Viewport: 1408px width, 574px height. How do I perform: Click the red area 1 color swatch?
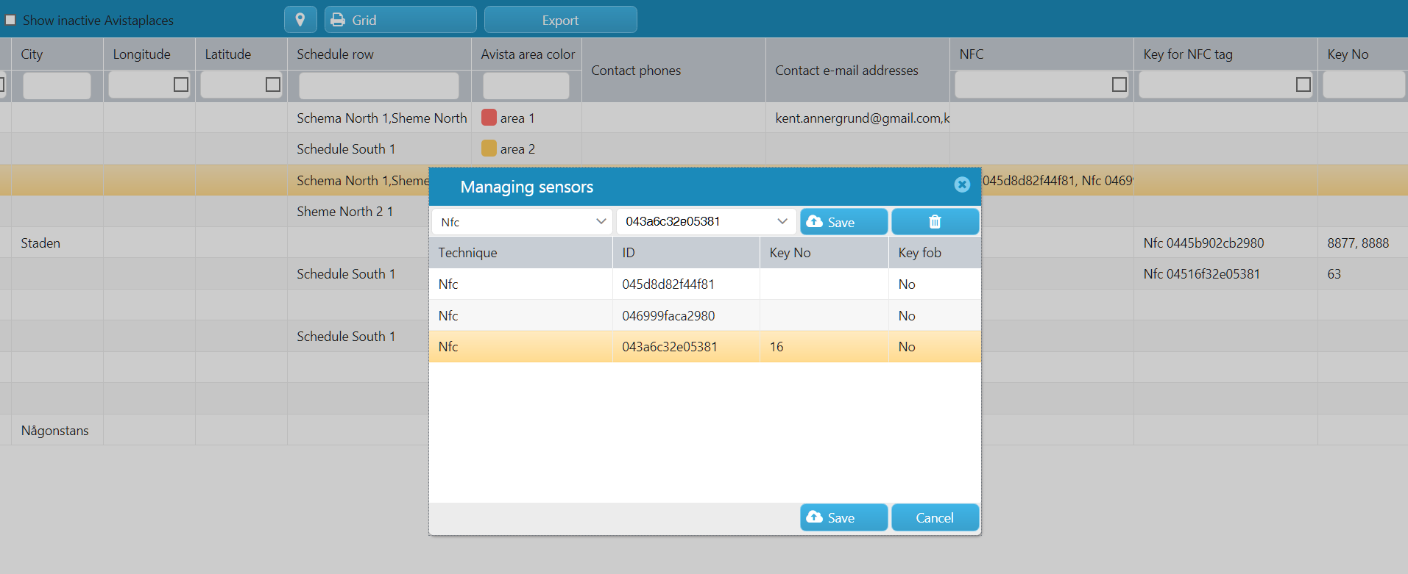pos(489,118)
